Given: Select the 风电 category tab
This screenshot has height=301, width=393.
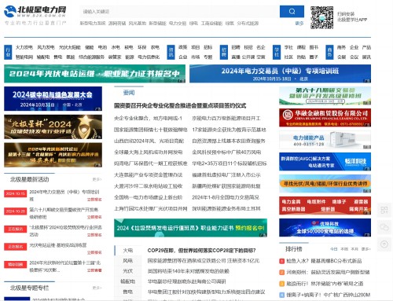Looking at the screenshot, I should [128, 261].
